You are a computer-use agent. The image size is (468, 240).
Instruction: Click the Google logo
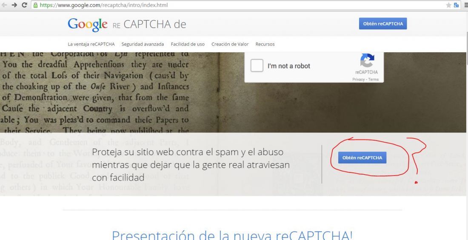click(88, 25)
